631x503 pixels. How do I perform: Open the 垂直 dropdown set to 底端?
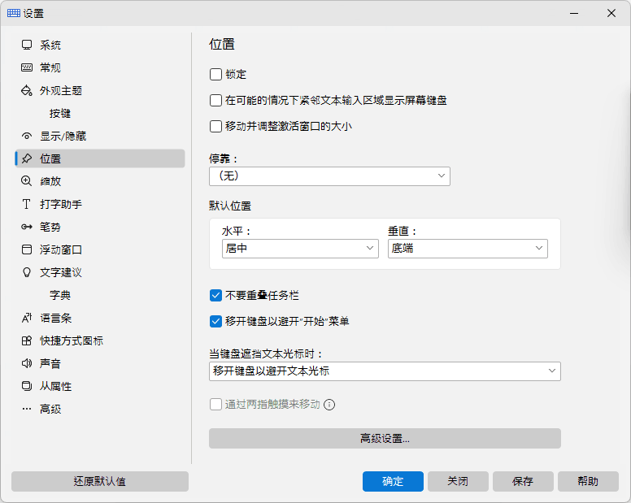pos(468,249)
